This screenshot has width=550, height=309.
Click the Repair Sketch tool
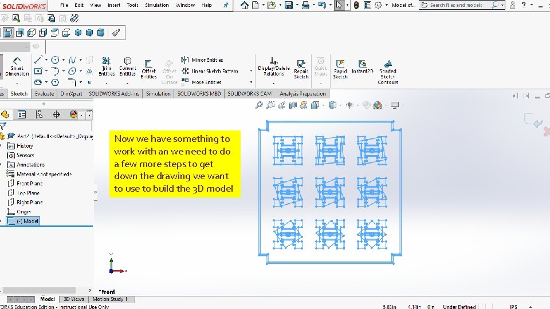[301, 69]
